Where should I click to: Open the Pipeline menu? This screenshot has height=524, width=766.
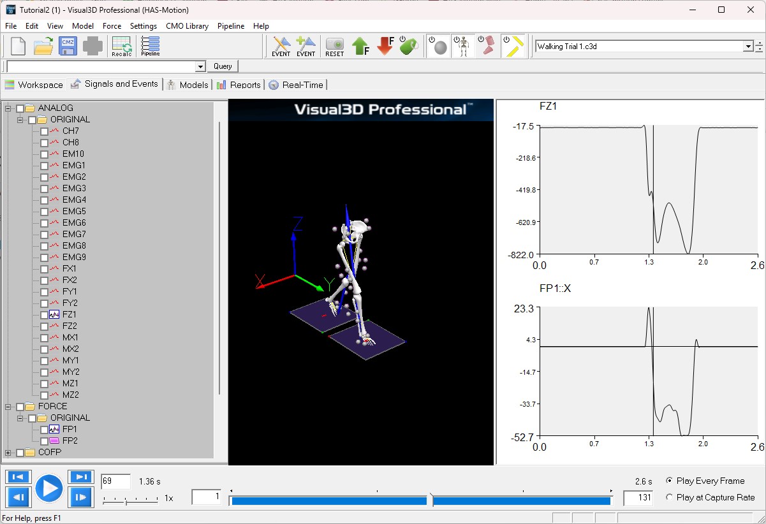tap(231, 26)
